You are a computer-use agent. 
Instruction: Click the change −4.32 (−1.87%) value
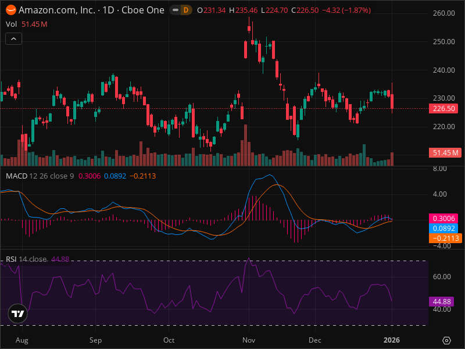click(x=346, y=10)
